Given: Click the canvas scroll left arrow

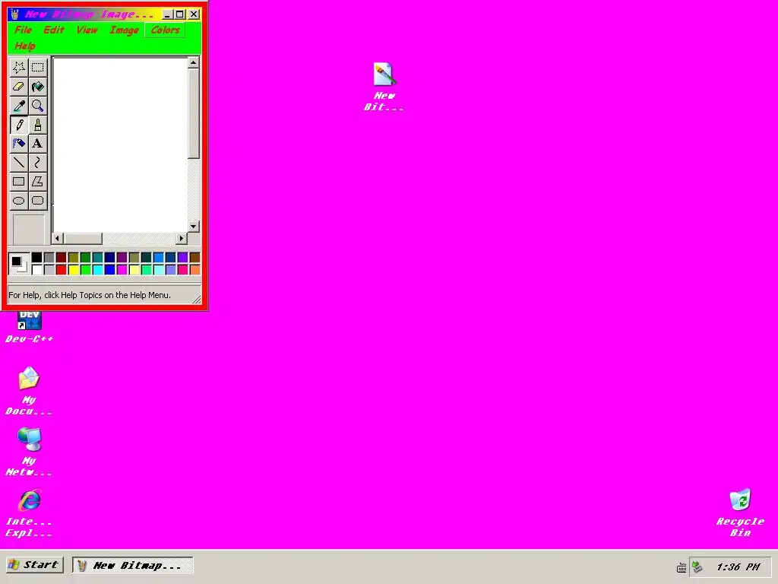Looking at the screenshot, I should pos(58,238).
